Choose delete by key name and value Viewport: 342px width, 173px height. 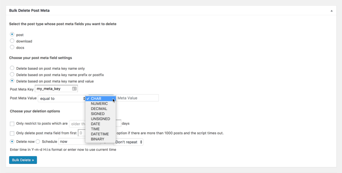click(x=12, y=80)
